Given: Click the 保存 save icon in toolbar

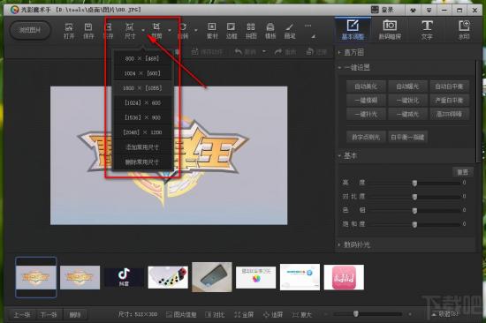Looking at the screenshot, I should (88, 31).
